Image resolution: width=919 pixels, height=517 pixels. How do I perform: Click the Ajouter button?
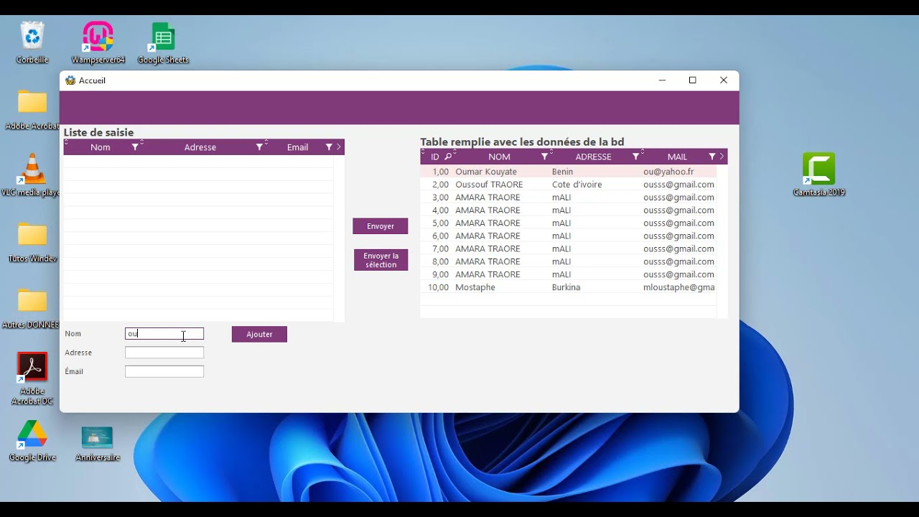259,334
